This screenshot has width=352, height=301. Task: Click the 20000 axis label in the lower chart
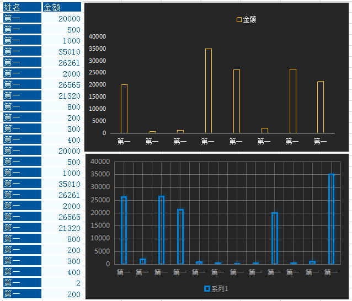(x=100, y=213)
